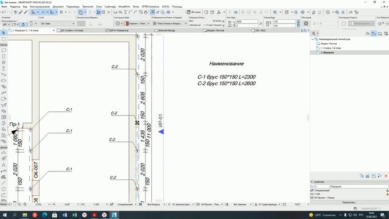Open File Explorer from the taskbar

coord(25,215)
